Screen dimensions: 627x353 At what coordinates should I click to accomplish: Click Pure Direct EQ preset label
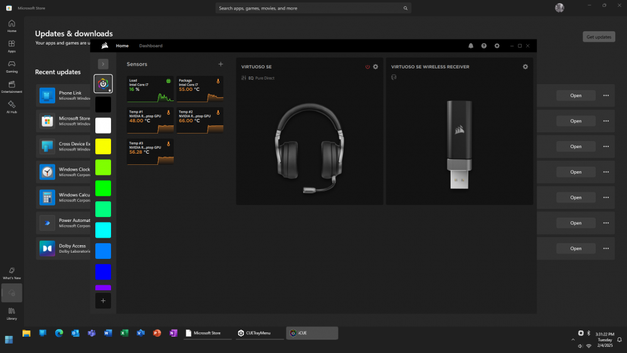(x=265, y=78)
